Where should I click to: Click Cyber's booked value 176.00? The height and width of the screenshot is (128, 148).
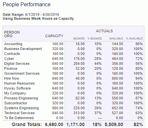tap(79, 59)
